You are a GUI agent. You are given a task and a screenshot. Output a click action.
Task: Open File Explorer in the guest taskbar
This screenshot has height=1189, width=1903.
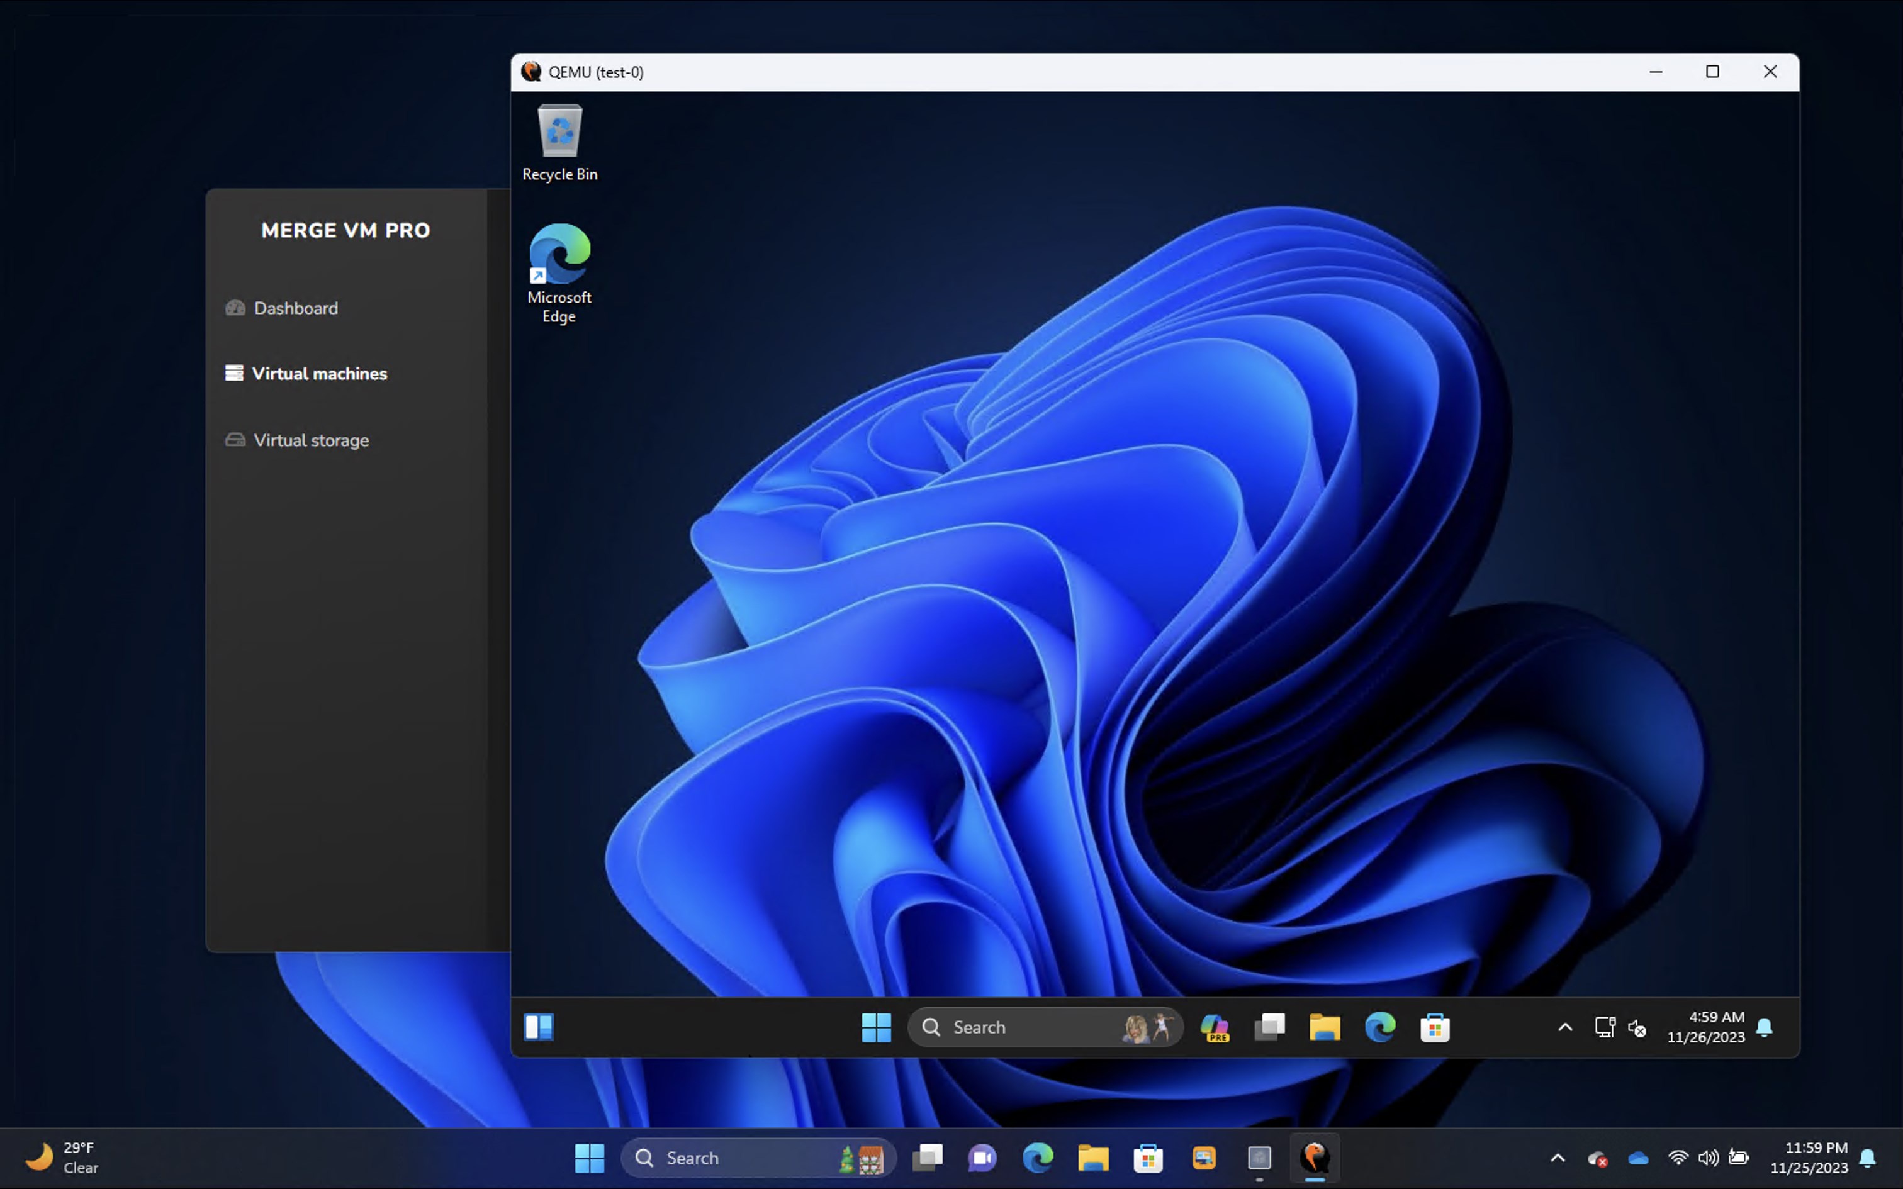1325,1027
